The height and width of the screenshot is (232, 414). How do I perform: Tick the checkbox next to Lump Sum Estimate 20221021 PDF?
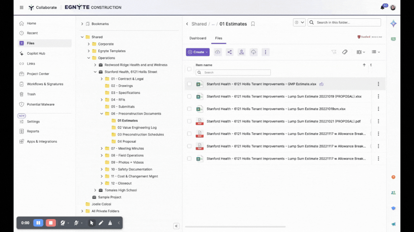(189, 121)
